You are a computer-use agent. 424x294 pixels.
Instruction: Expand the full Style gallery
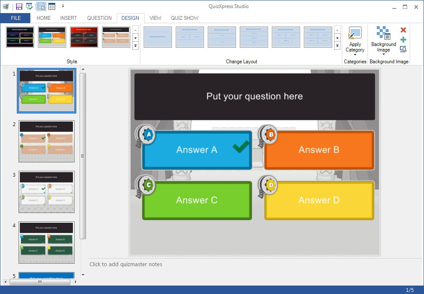tap(135, 46)
